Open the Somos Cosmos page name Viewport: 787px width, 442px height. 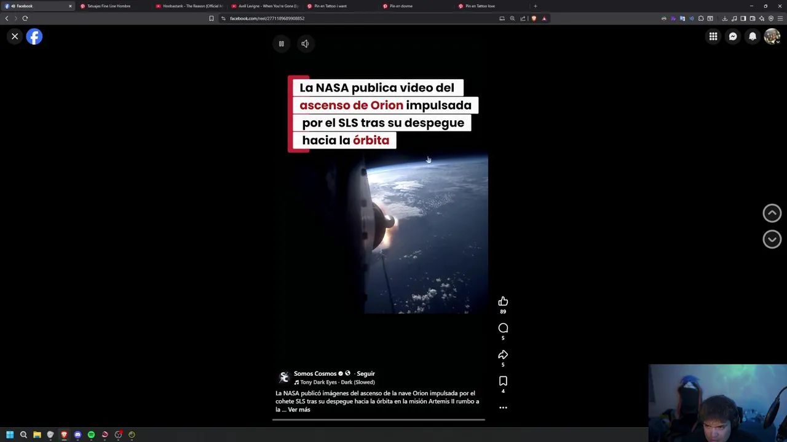(x=315, y=373)
